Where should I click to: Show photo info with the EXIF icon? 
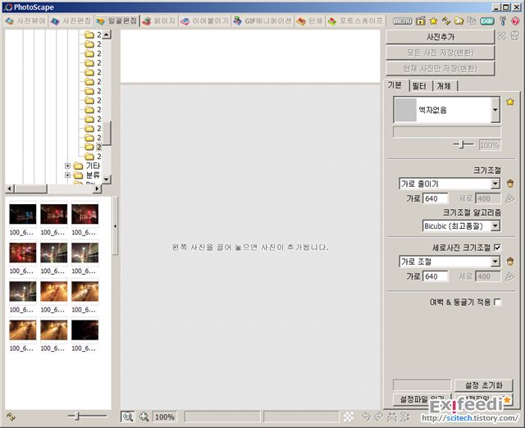coord(487,21)
